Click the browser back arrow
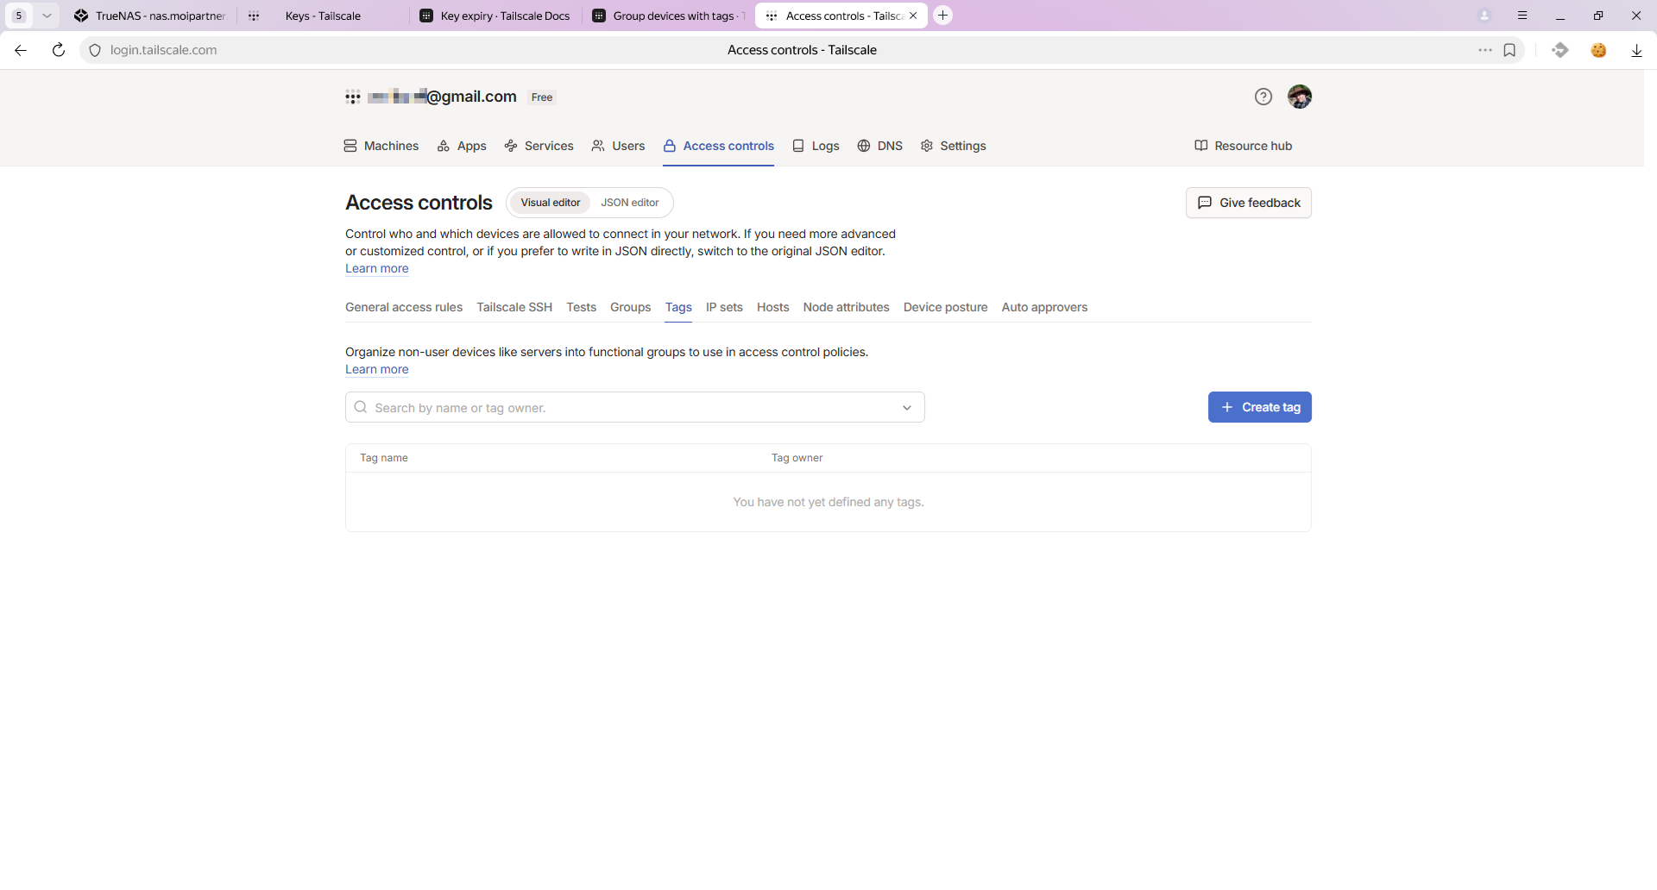1657x890 pixels. pos(21,50)
